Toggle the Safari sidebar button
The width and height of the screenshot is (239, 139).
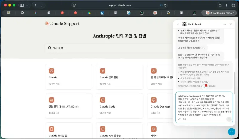[x=22, y=5]
